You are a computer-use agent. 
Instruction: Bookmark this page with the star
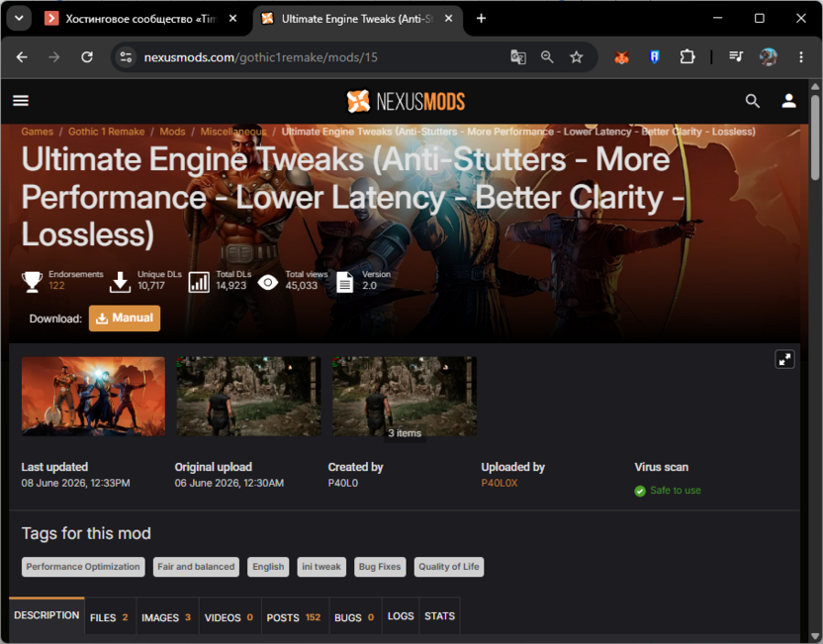pos(577,57)
